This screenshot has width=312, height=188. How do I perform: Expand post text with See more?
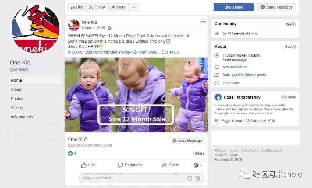[x=170, y=52]
